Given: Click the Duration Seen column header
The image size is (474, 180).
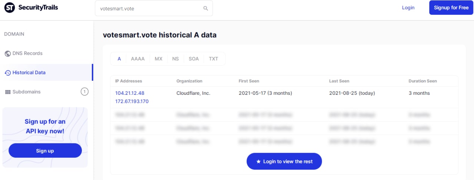Looking at the screenshot, I should [x=423, y=81].
